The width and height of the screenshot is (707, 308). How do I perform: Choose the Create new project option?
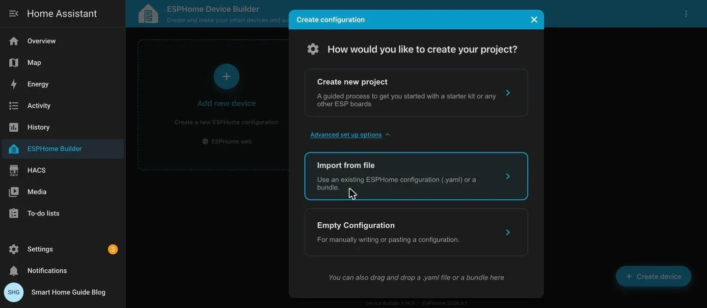pos(416,93)
